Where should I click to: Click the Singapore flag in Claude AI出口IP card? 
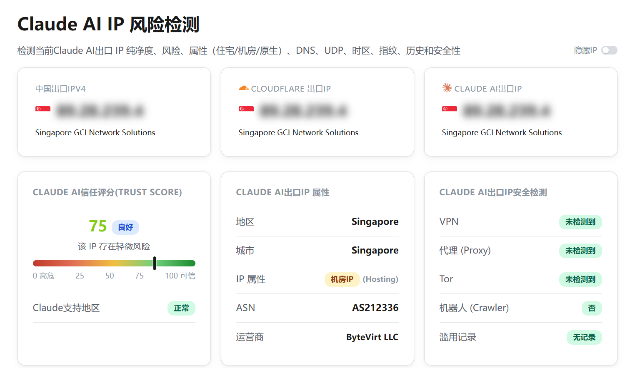(450, 109)
